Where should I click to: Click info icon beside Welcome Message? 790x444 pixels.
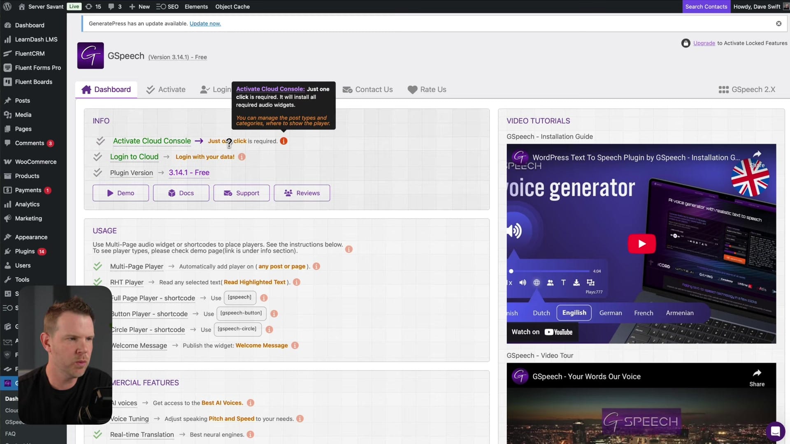pos(295,345)
